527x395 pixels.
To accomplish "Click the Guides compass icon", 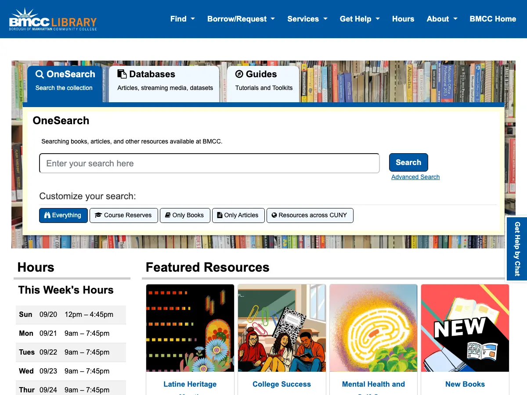I will click(239, 74).
